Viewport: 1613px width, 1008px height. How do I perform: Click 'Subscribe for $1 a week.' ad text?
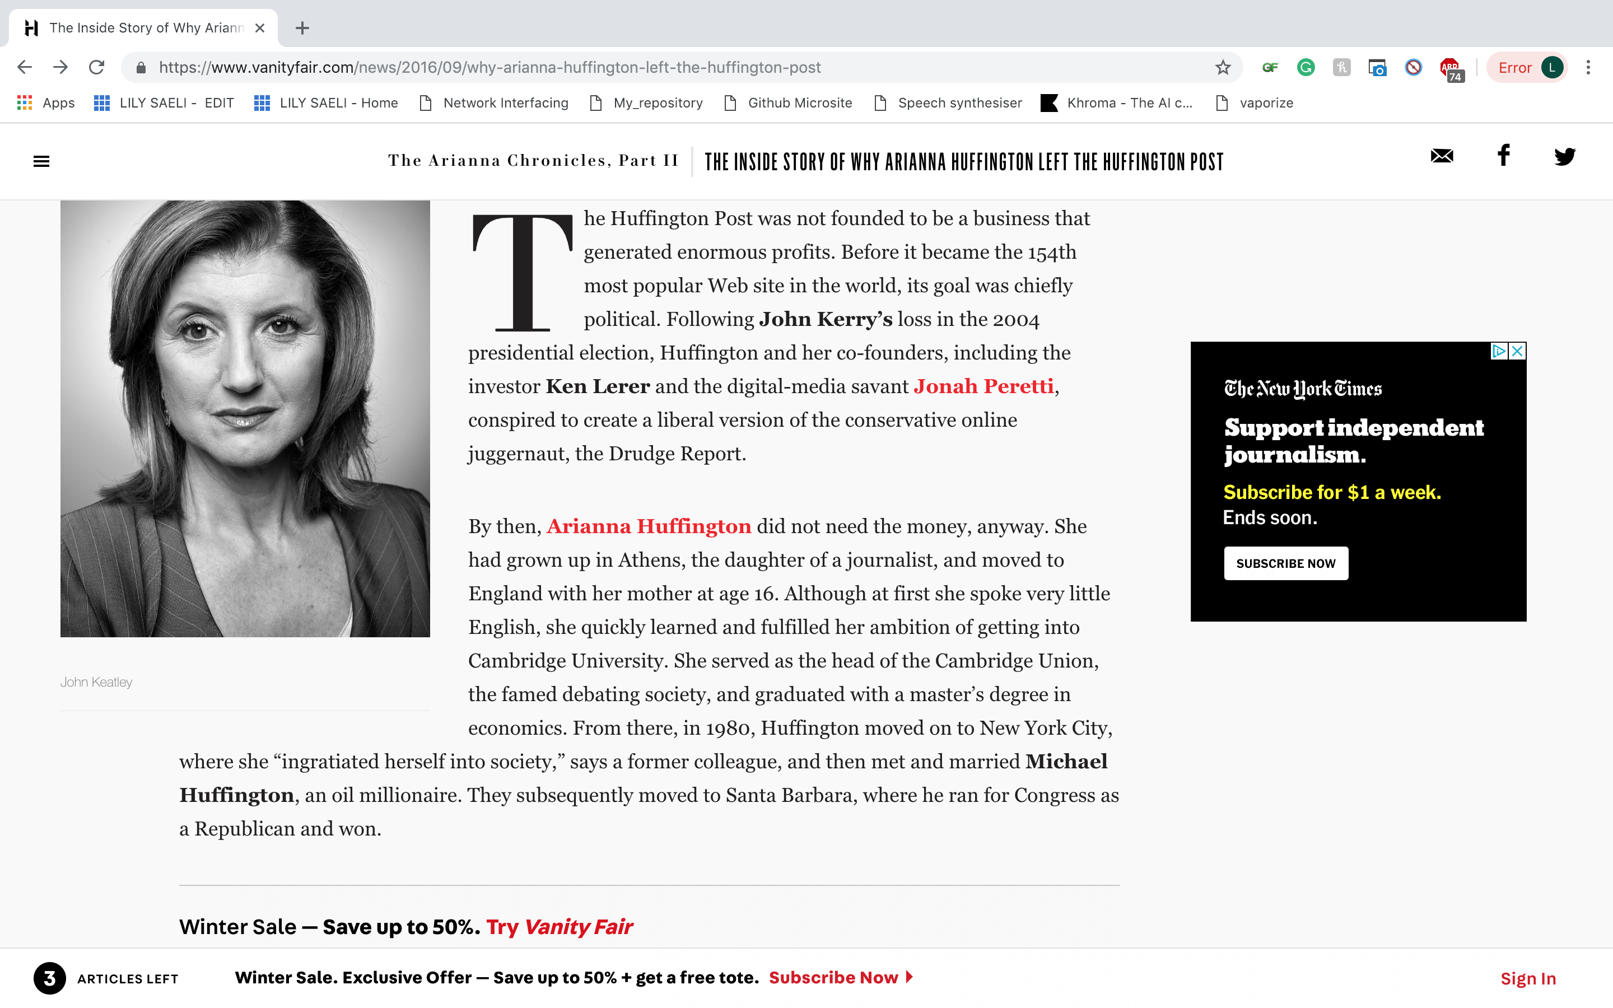click(1332, 492)
